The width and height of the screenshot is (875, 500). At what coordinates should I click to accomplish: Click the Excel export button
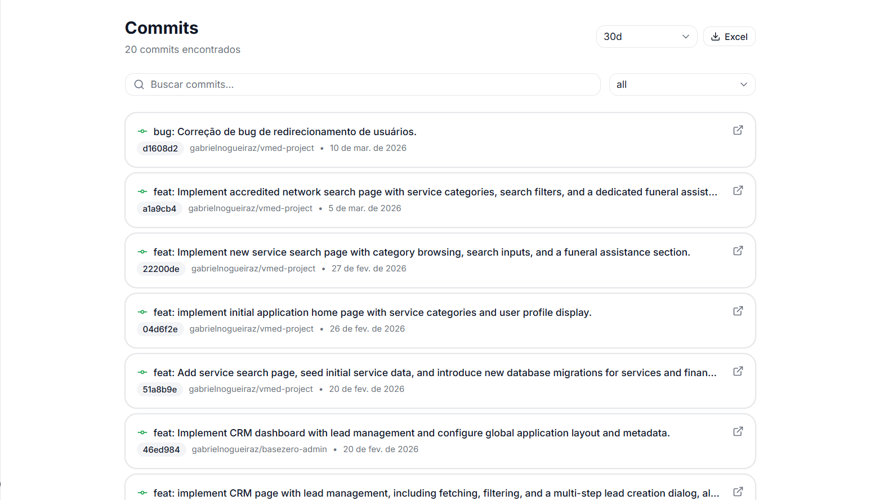click(x=729, y=36)
